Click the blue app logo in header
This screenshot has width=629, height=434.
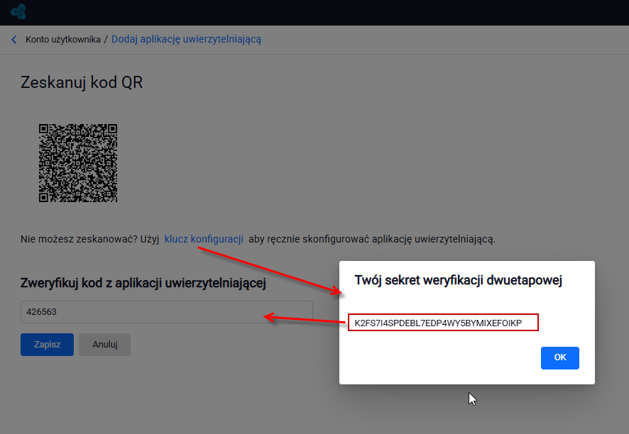[x=18, y=11]
